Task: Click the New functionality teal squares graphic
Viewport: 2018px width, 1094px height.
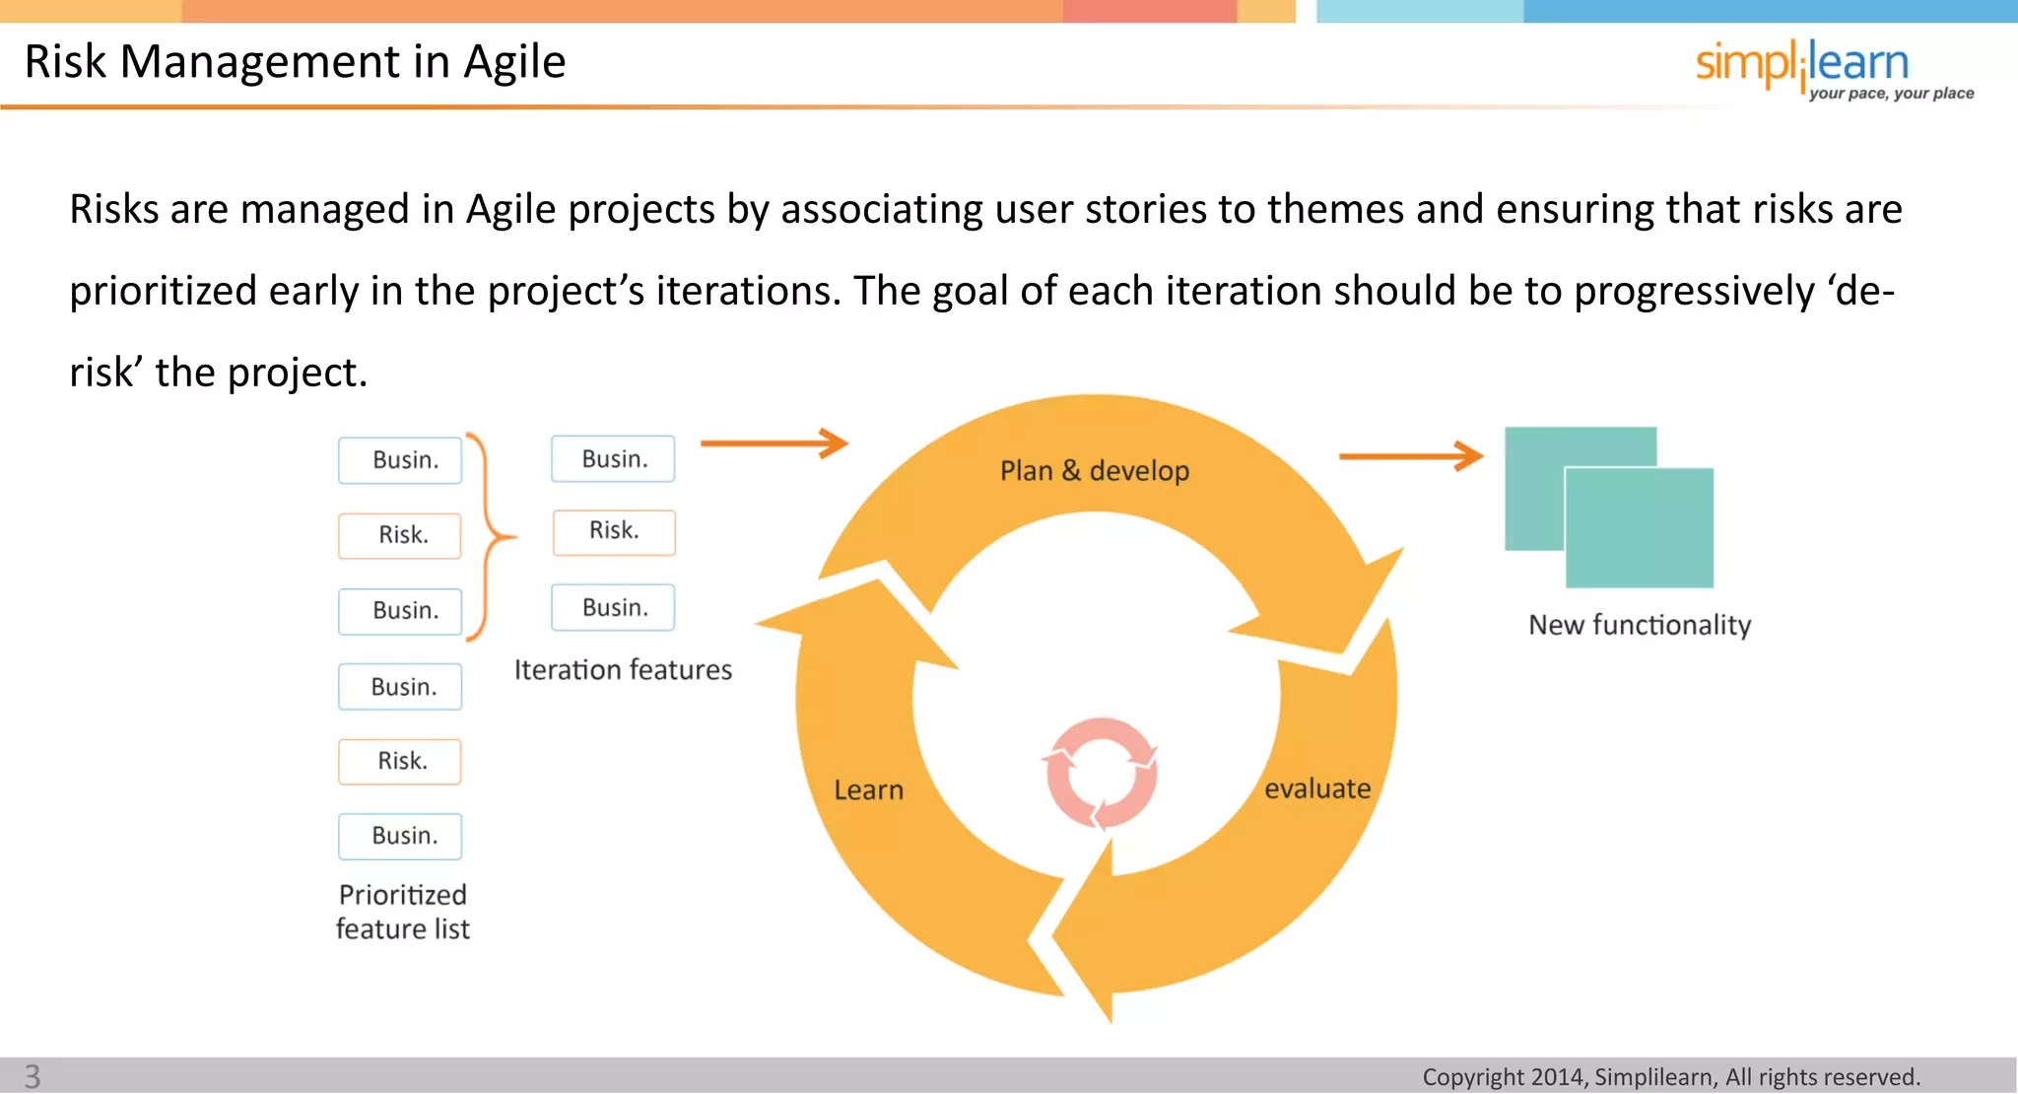Action: [1609, 507]
